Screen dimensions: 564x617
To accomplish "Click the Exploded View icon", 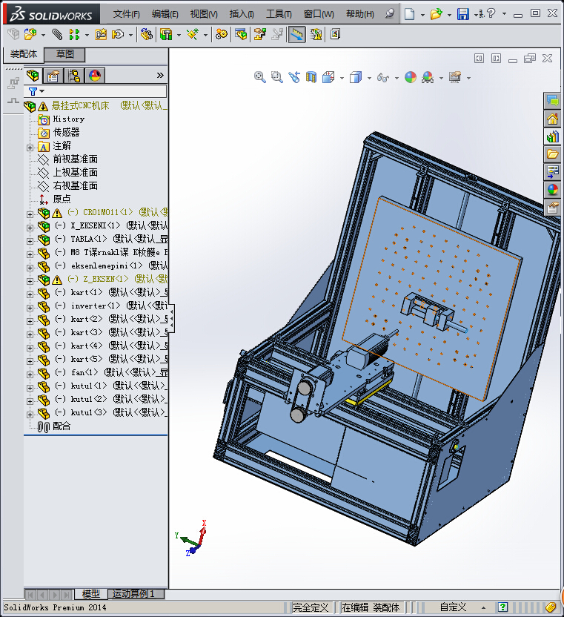I will 259,35.
